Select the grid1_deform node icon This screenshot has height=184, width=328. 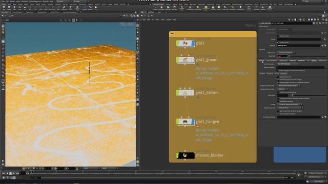185,93
